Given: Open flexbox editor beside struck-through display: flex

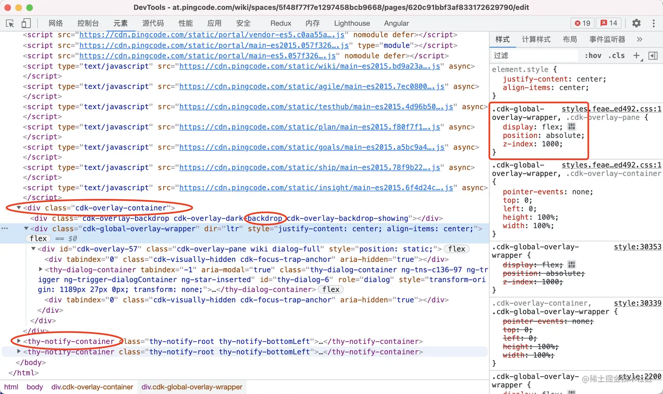Looking at the screenshot, I should click(571, 265).
